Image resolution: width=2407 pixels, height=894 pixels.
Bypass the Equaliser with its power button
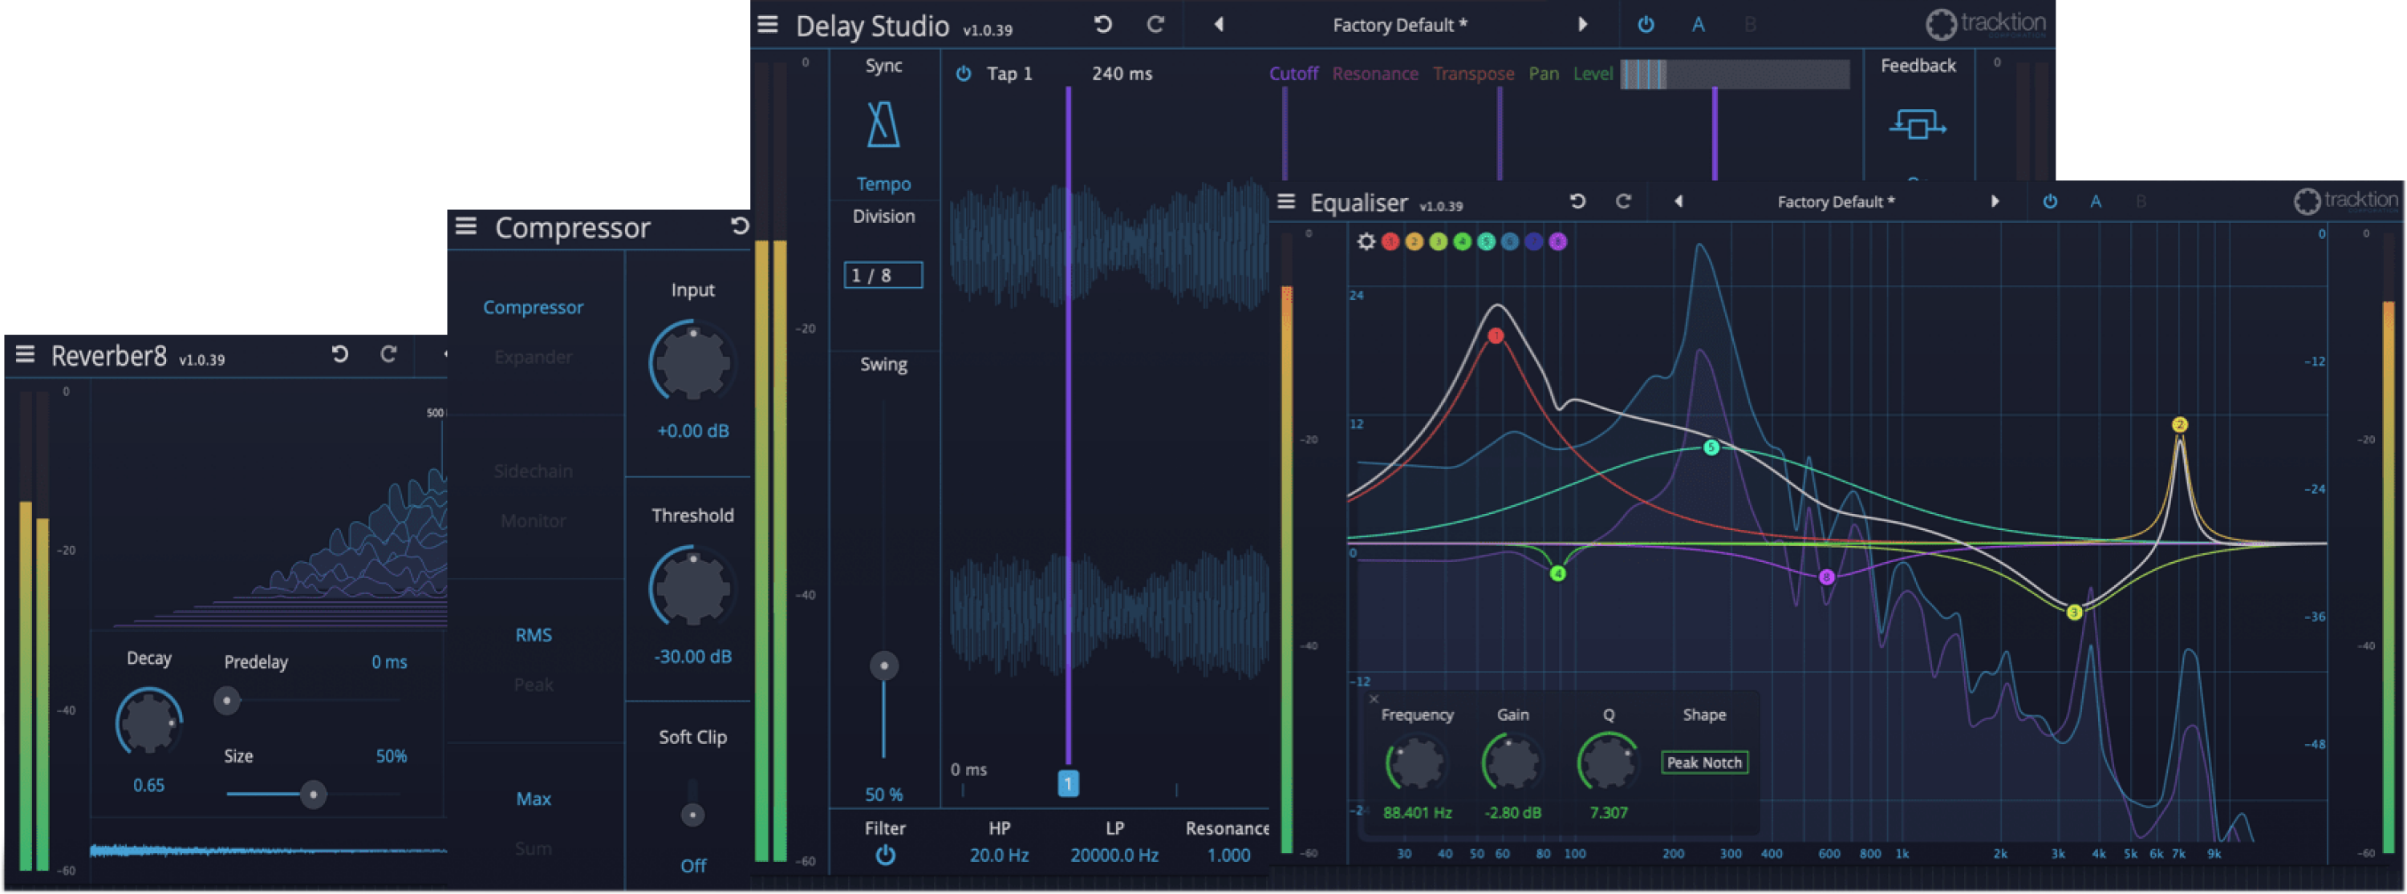coord(2050,200)
